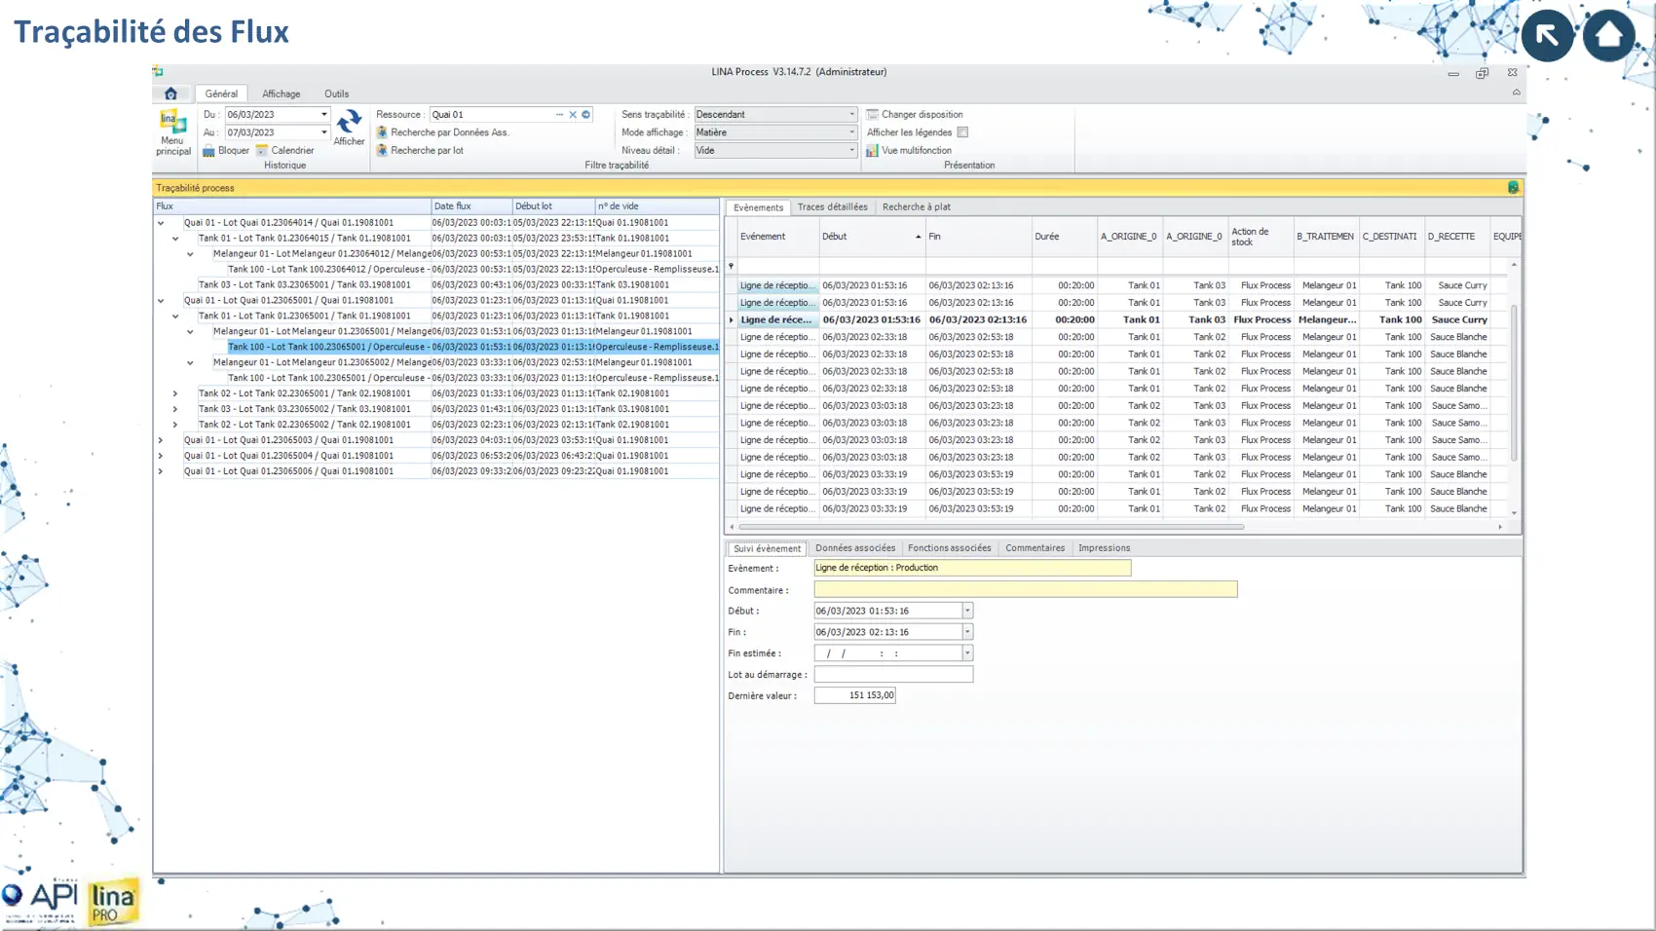Click the large home button at top right
The height and width of the screenshot is (931, 1656).
[x=1608, y=36]
